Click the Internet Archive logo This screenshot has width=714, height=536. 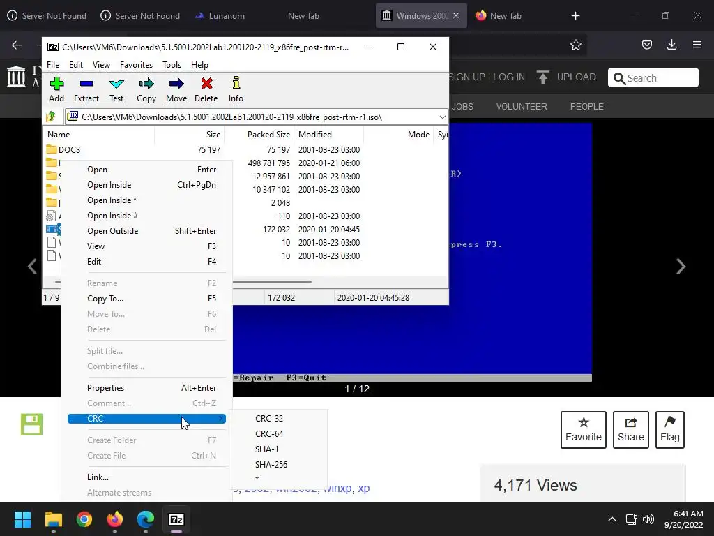[17, 77]
